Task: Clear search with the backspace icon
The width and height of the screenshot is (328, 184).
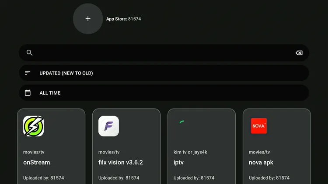Action: [299, 53]
